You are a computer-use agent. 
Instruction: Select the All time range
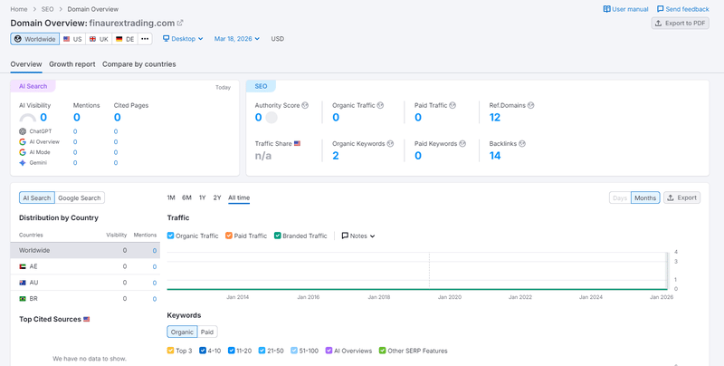239,197
